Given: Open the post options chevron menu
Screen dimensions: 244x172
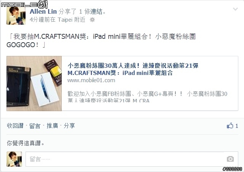Looking at the screenshot, I should [235, 9].
